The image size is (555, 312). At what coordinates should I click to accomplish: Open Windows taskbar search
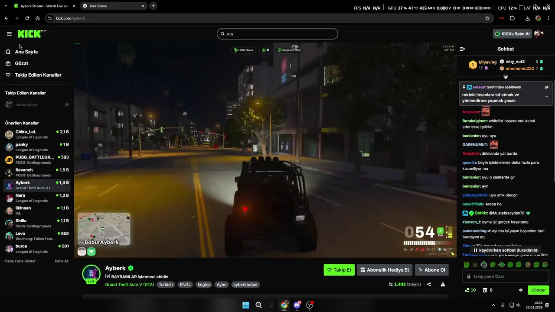(x=258, y=305)
